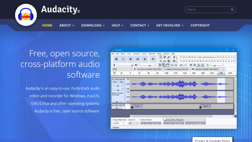Click the search magnifier icon
Image resolution: width=252 pixels, height=142 pixels.
click(232, 10)
